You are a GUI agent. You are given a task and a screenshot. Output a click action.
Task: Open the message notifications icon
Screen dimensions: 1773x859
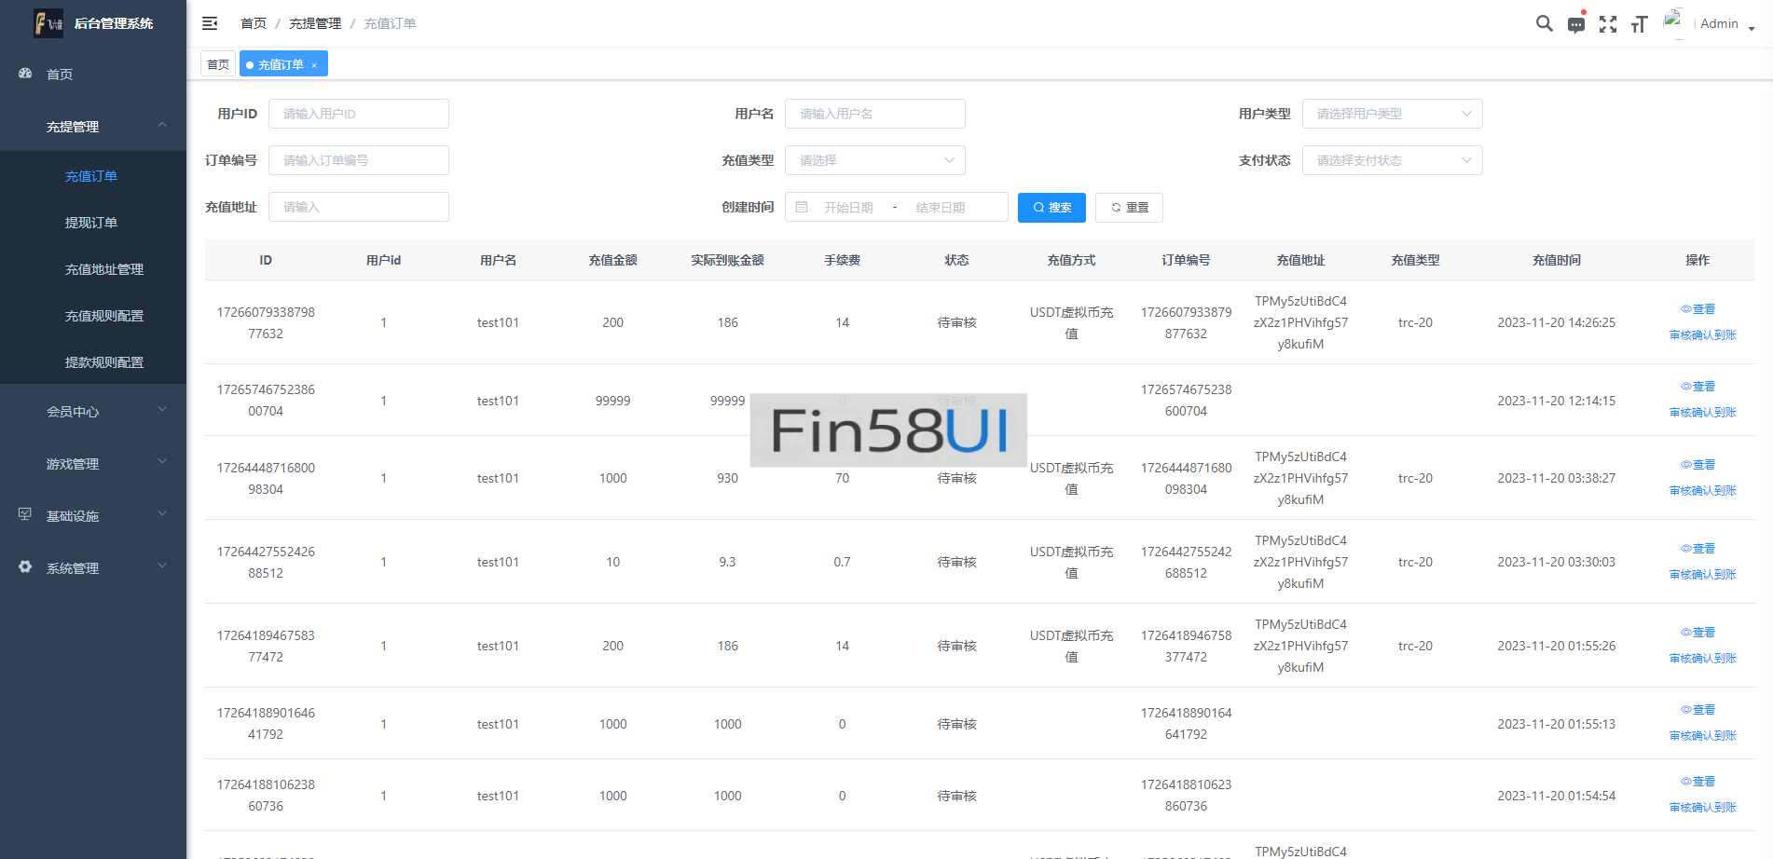point(1575,24)
